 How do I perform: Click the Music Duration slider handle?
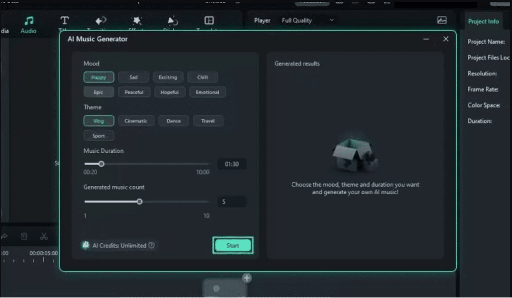pos(101,164)
